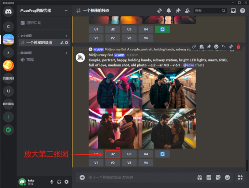Open help question mark icon
This screenshot has width=249, height=188.
click(242, 11)
